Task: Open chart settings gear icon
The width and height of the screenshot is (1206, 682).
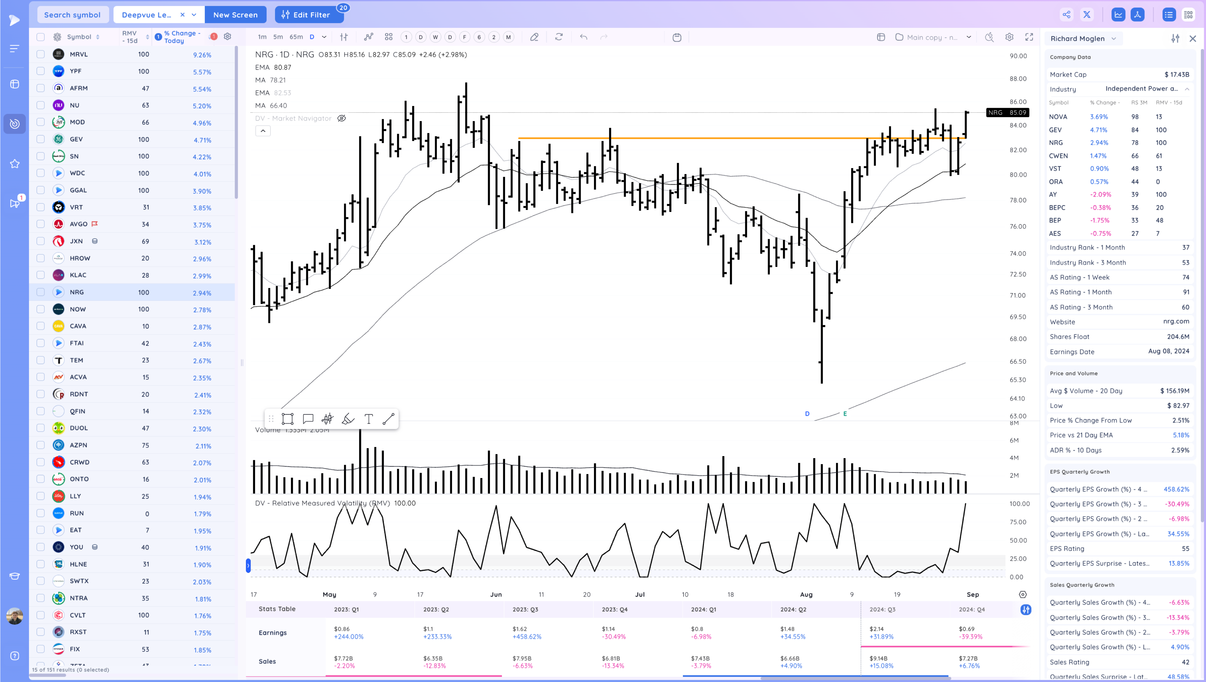Action: (1009, 37)
